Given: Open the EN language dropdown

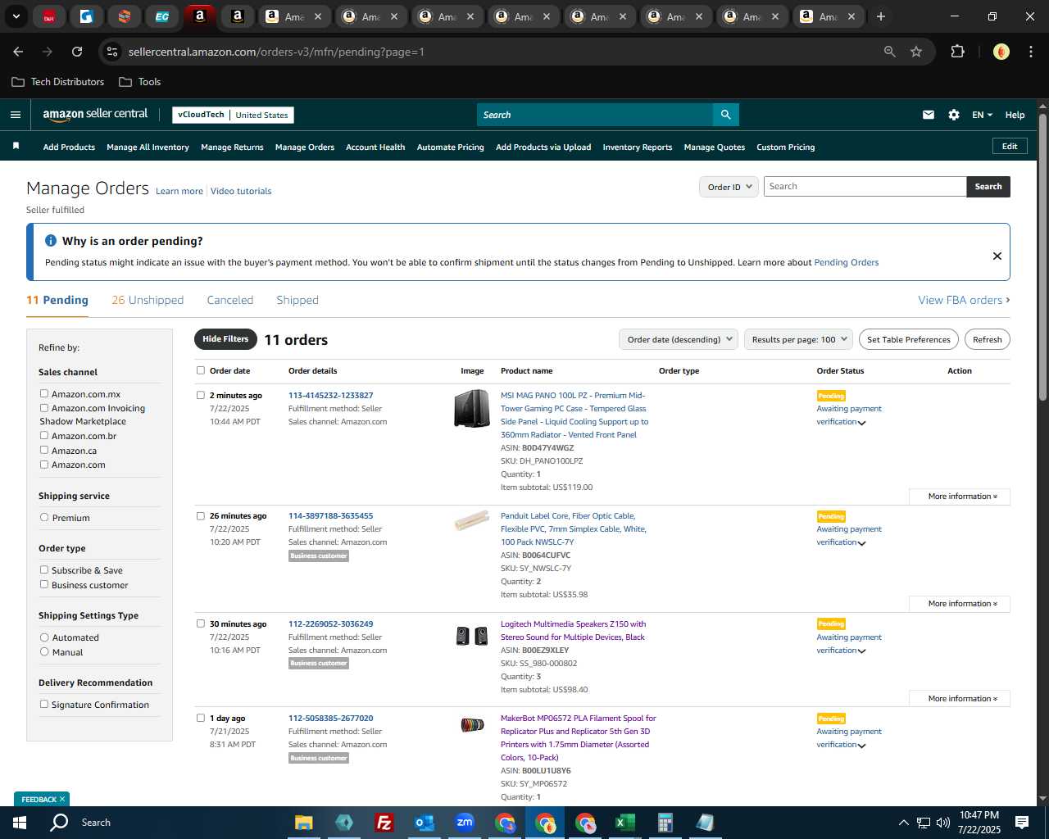Looking at the screenshot, I should pos(982,115).
